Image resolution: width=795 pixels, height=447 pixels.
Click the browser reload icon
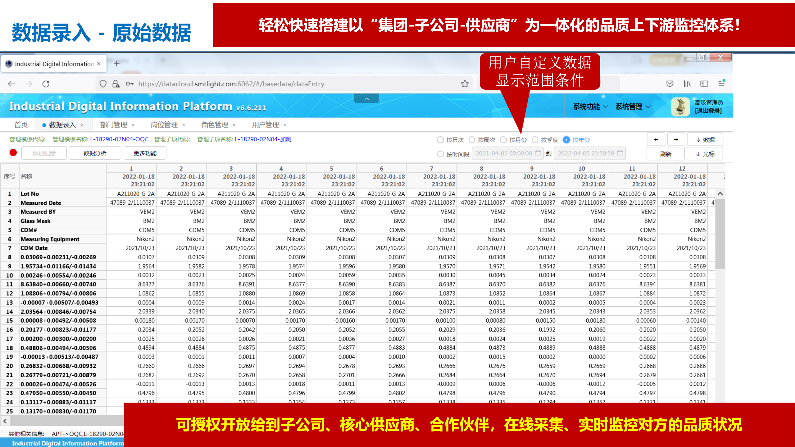click(46, 84)
